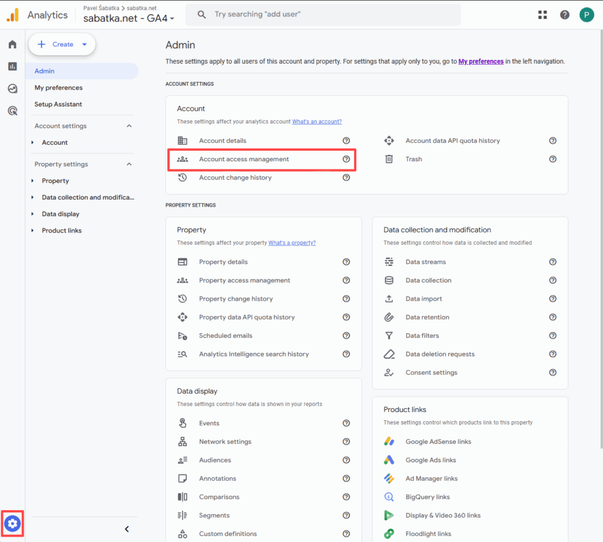The image size is (603, 542).
Task: Click help icon next to Trash
Action: (x=552, y=159)
